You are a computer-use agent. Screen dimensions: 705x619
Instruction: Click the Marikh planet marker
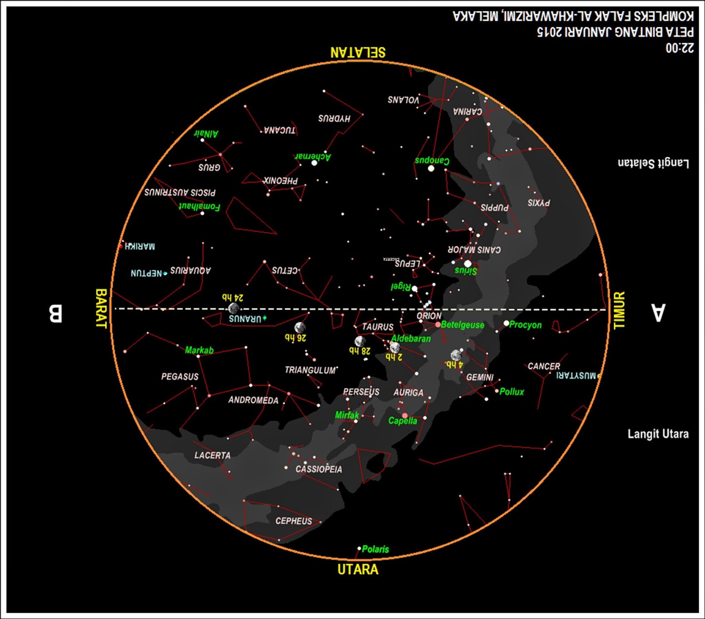(121, 247)
